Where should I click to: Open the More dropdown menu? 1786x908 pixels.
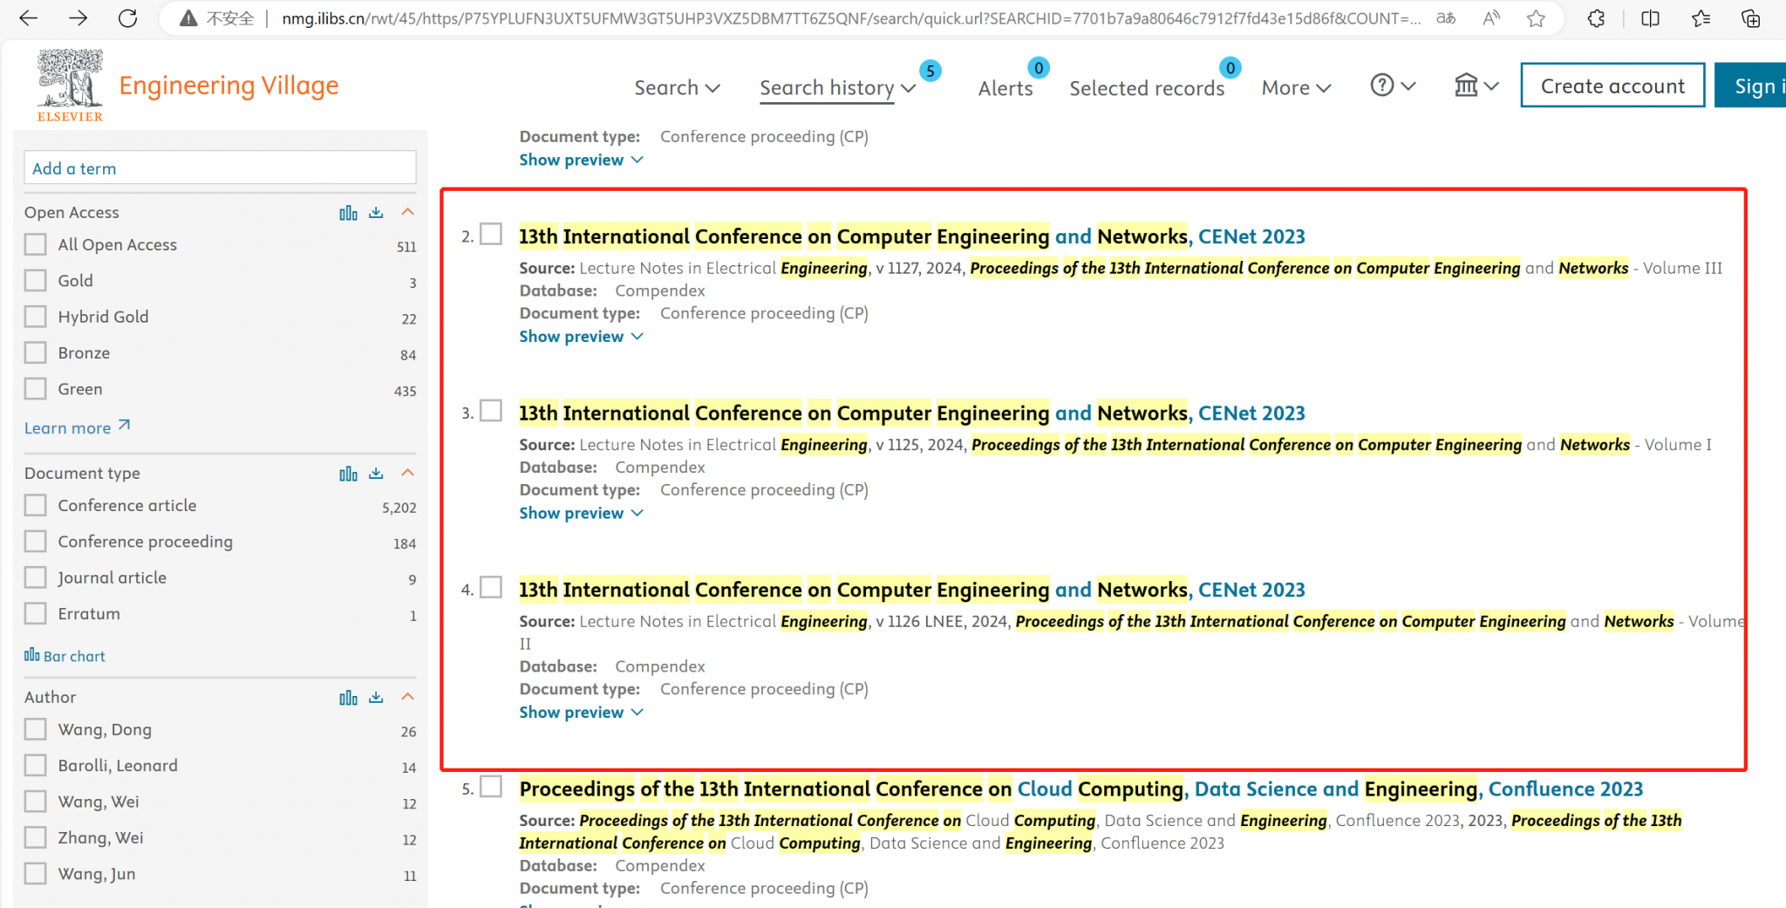tap(1296, 87)
